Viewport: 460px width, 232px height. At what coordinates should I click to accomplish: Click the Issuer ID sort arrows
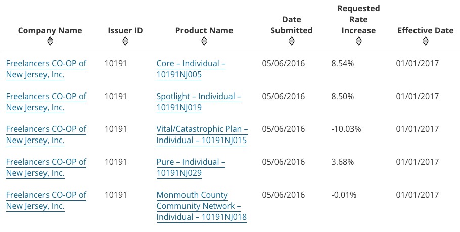125,42
